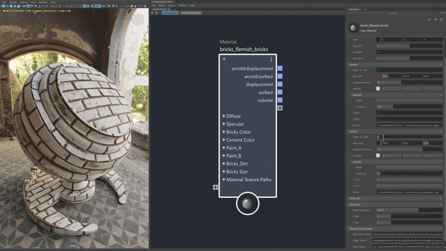Click the plus icon below volume output
The image size is (446, 251).
pos(280,108)
